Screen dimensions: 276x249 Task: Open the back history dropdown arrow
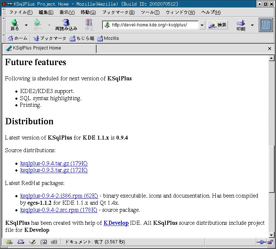[x=26, y=25]
